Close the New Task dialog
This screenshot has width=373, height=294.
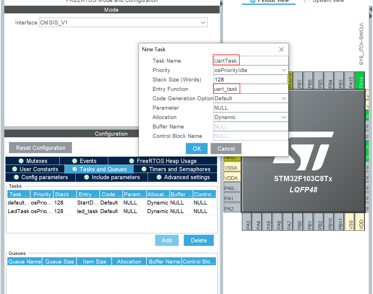pyautogui.click(x=281, y=50)
